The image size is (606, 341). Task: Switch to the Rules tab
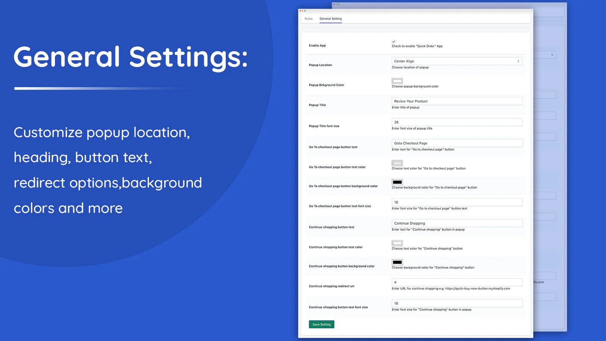point(308,19)
